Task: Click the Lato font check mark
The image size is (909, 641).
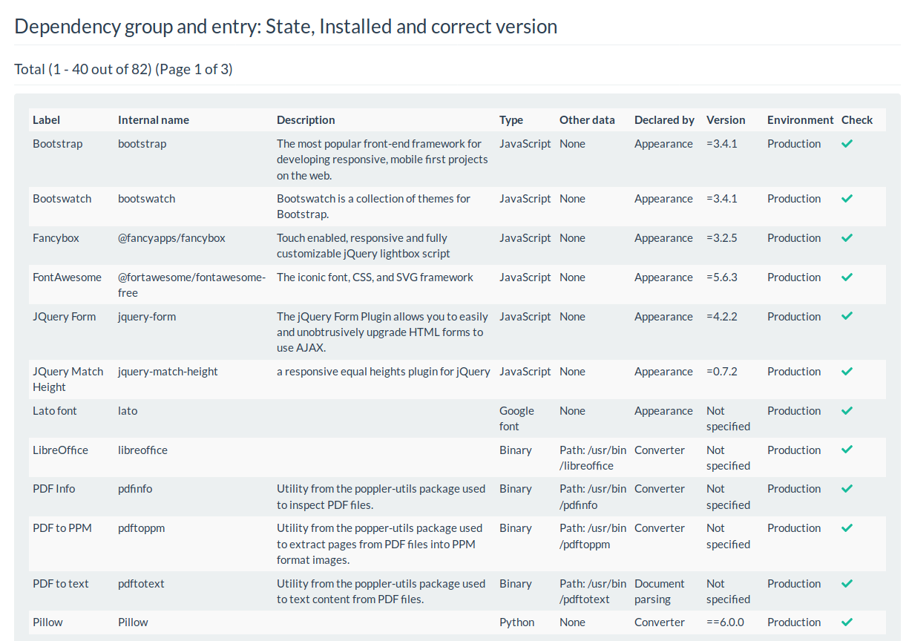Action: [x=847, y=410]
